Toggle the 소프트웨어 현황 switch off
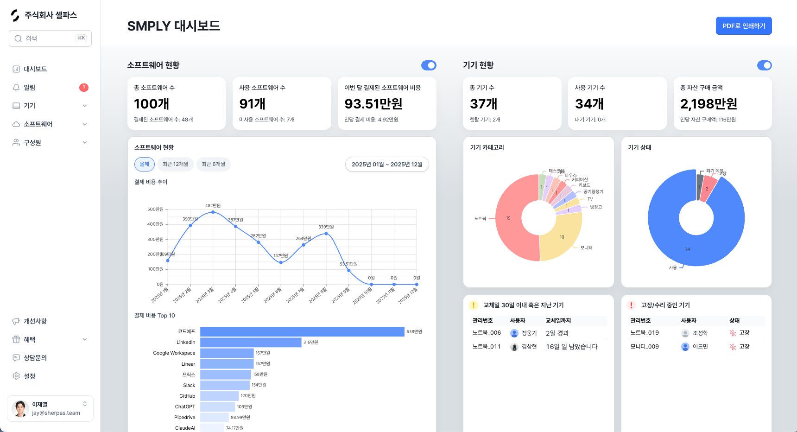Screen dimensions: 797x432 tap(429, 65)
